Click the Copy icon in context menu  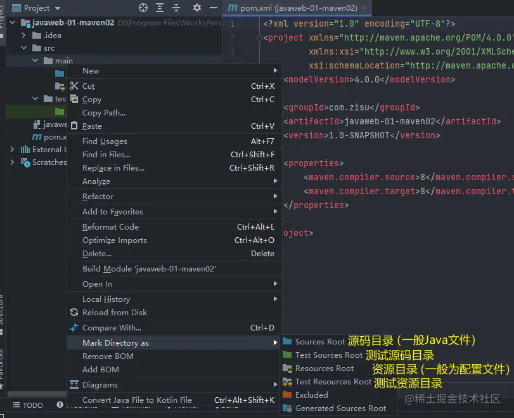pos(74,99)
